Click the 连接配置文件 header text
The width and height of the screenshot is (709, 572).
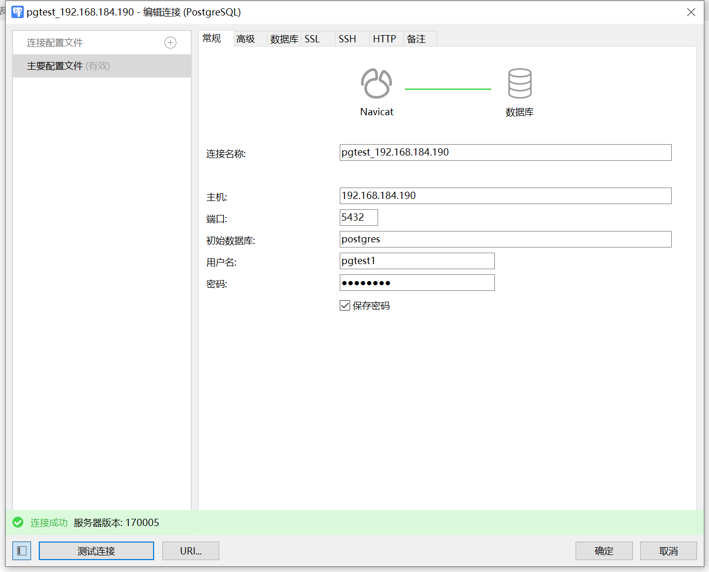(55, 43)
